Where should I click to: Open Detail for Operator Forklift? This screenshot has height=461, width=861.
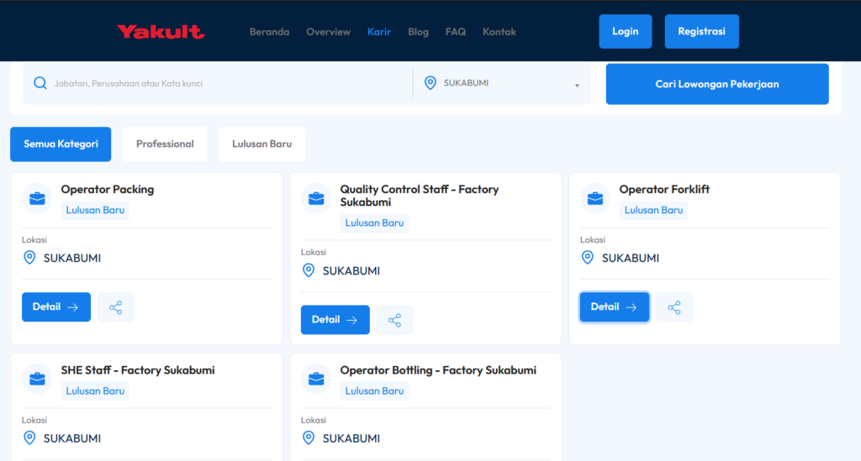[615, 307]
